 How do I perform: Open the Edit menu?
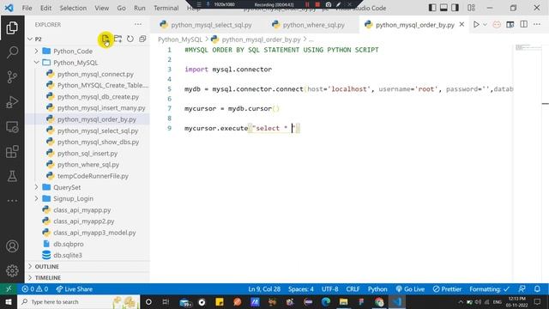click(x=45, y=8)
